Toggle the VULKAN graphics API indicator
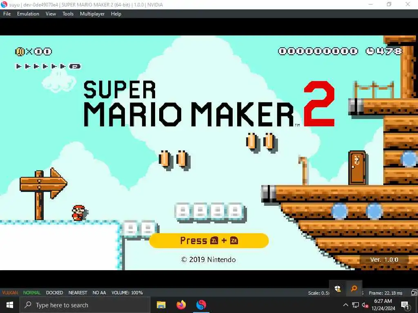The height and width of the screenshot is (313, 418). click(x=10, y=293)
